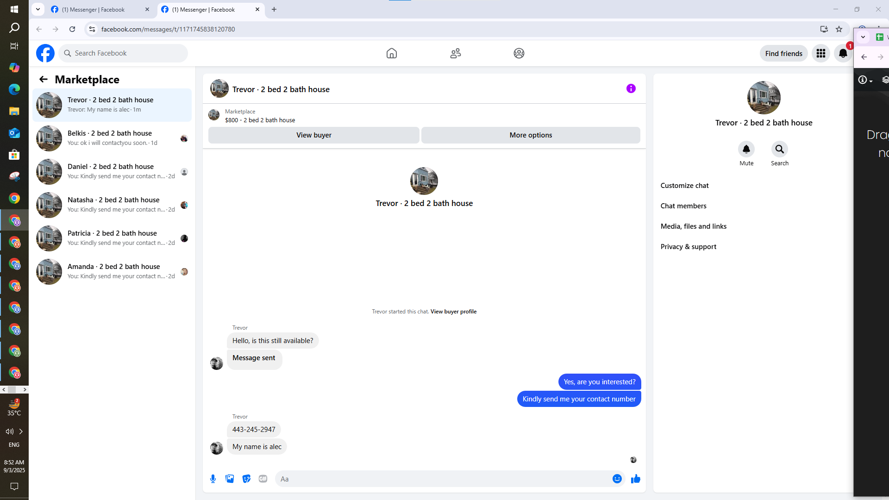Open notifications bell
The width and height of the screenshot is (889, 500).
(843, 53)
